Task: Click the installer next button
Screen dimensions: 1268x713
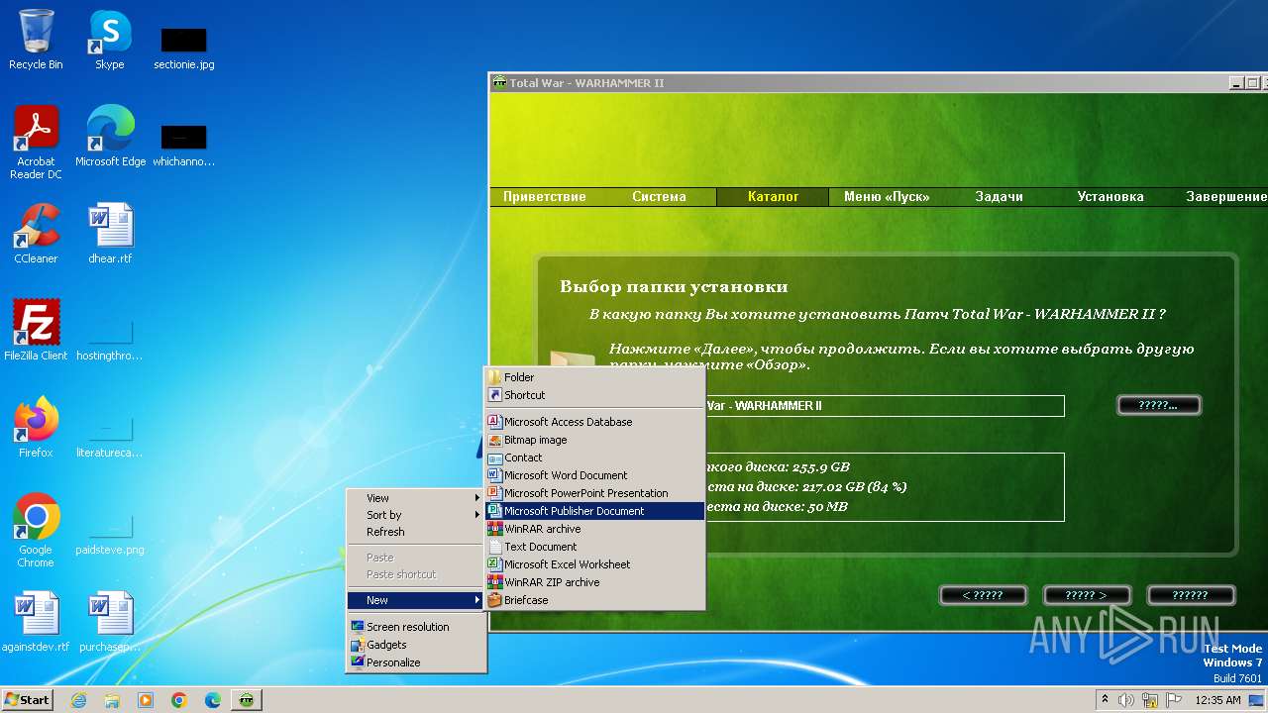Action: (1086, 595)
